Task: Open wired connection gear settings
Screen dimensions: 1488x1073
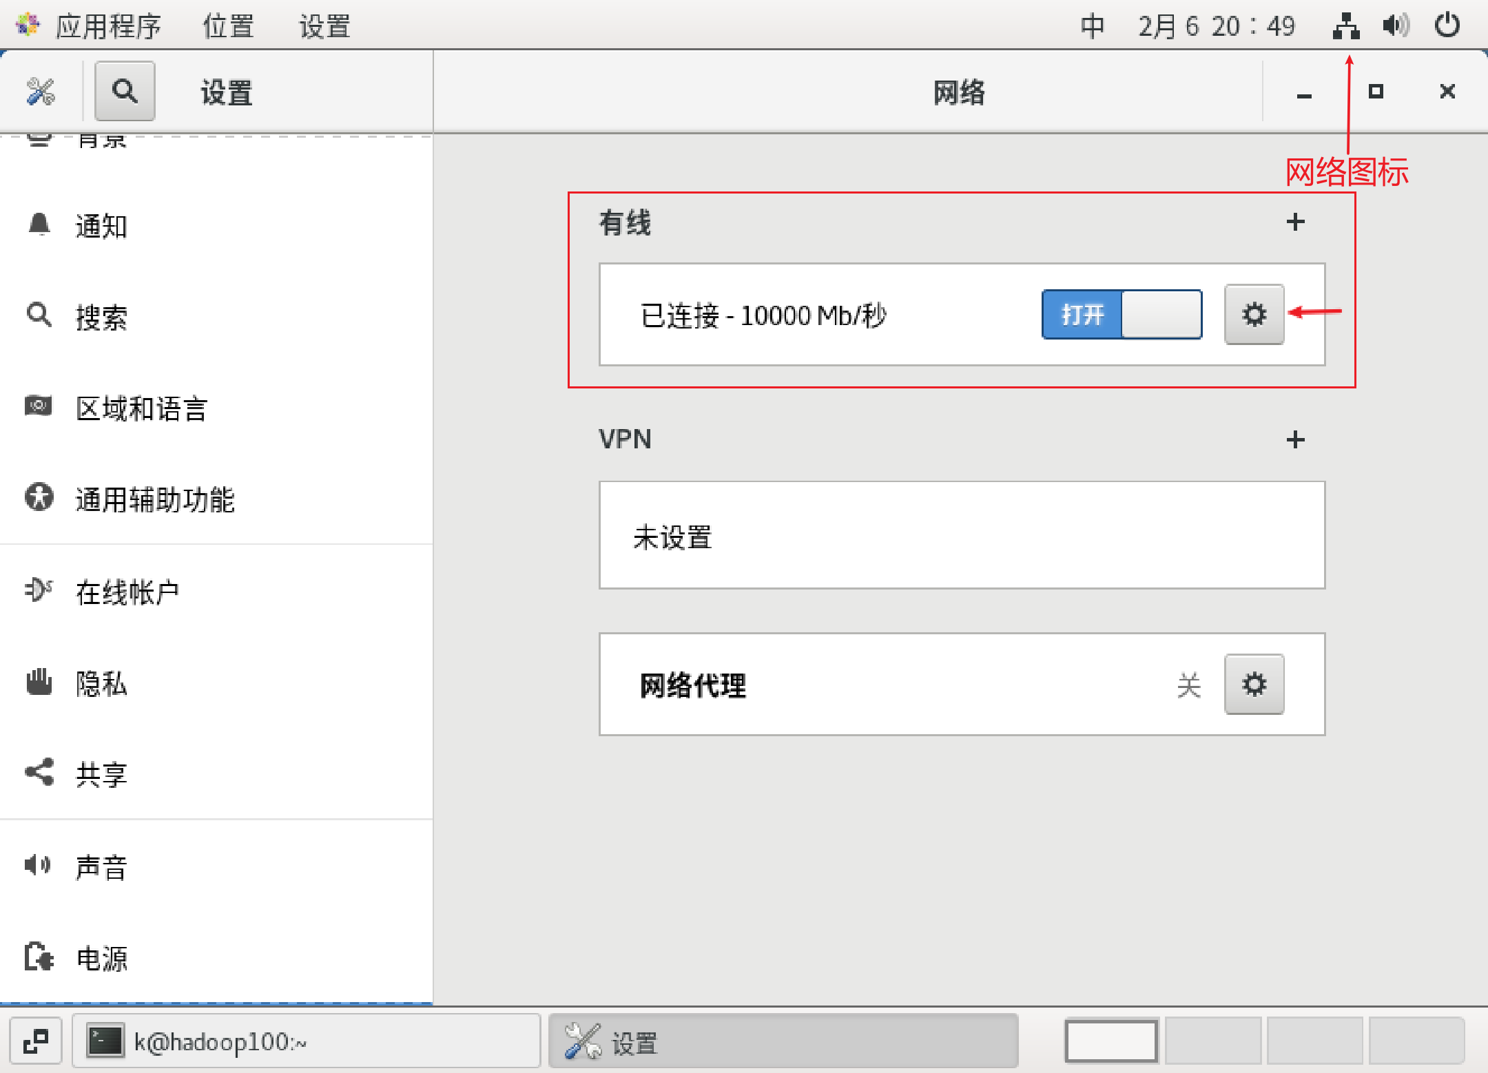Action: tap(1254, 314)
